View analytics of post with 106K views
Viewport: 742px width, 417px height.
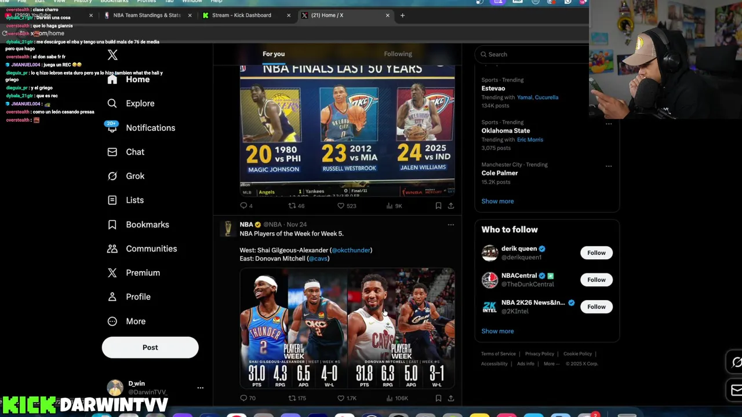397,398
